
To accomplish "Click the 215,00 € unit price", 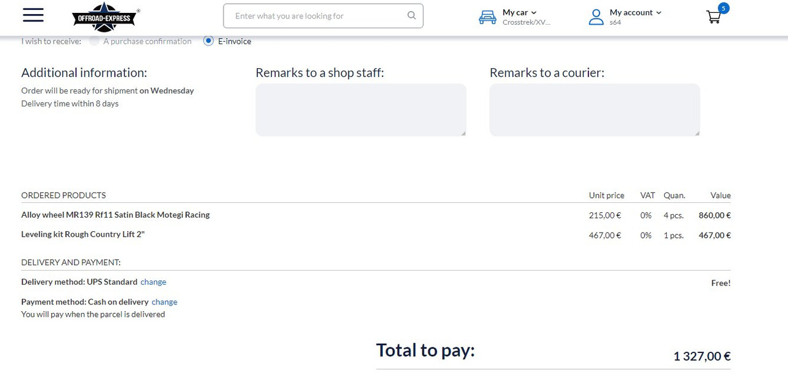I will click(x=605, y=215).
